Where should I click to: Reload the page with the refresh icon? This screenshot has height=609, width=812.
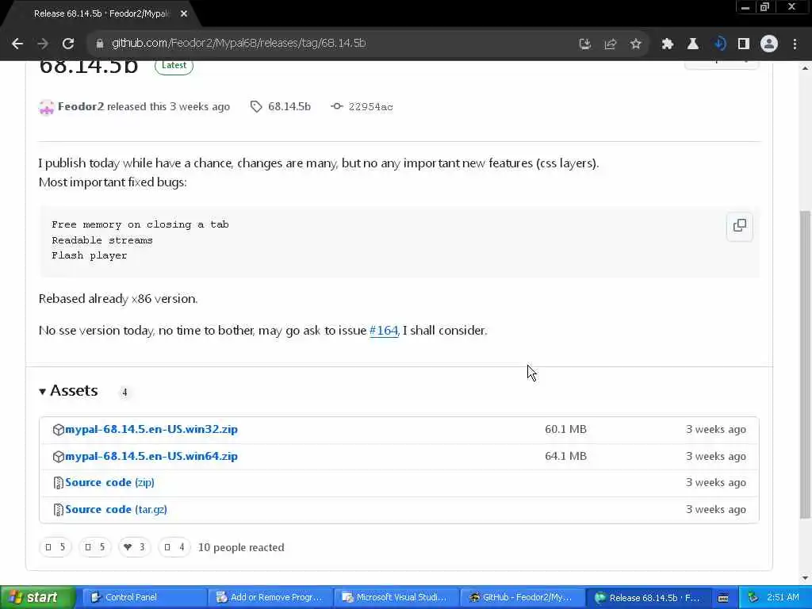click(x=68, y=44)
